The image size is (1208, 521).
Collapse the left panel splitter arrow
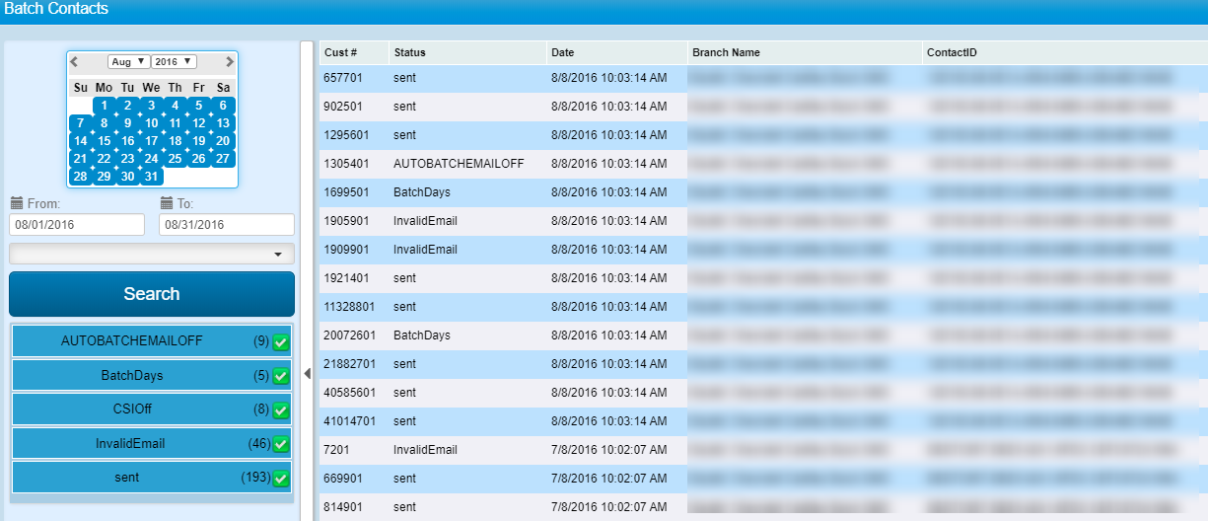point(307,373)
